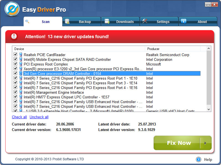Click device icon beside DRAM Controller - 0154

click(x=21, y=74)
